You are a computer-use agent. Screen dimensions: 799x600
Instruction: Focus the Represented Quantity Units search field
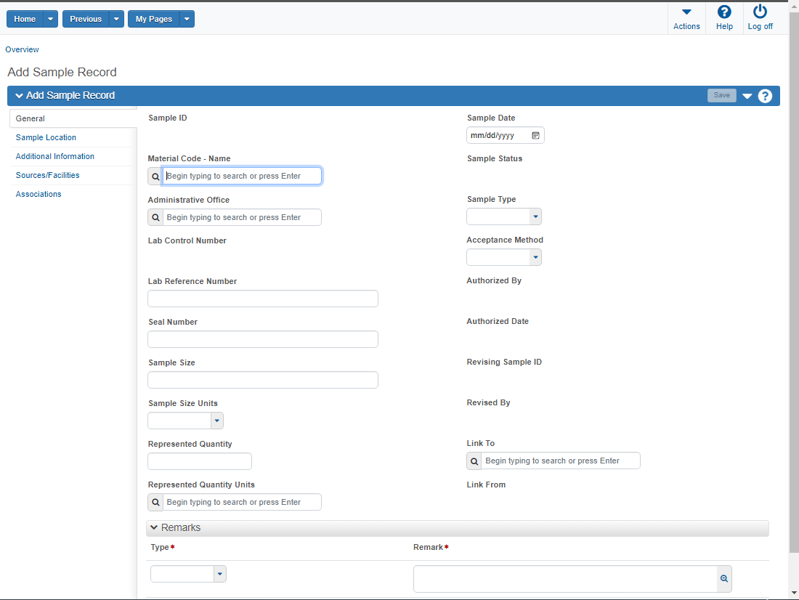click(x=242, y=502)
